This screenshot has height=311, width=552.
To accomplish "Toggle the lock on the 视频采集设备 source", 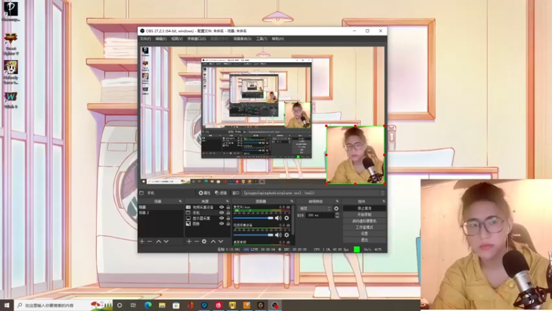I will pos(228,207).
